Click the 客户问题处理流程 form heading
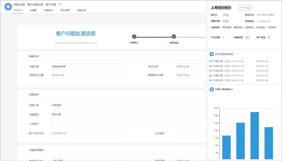 (76, 33)
